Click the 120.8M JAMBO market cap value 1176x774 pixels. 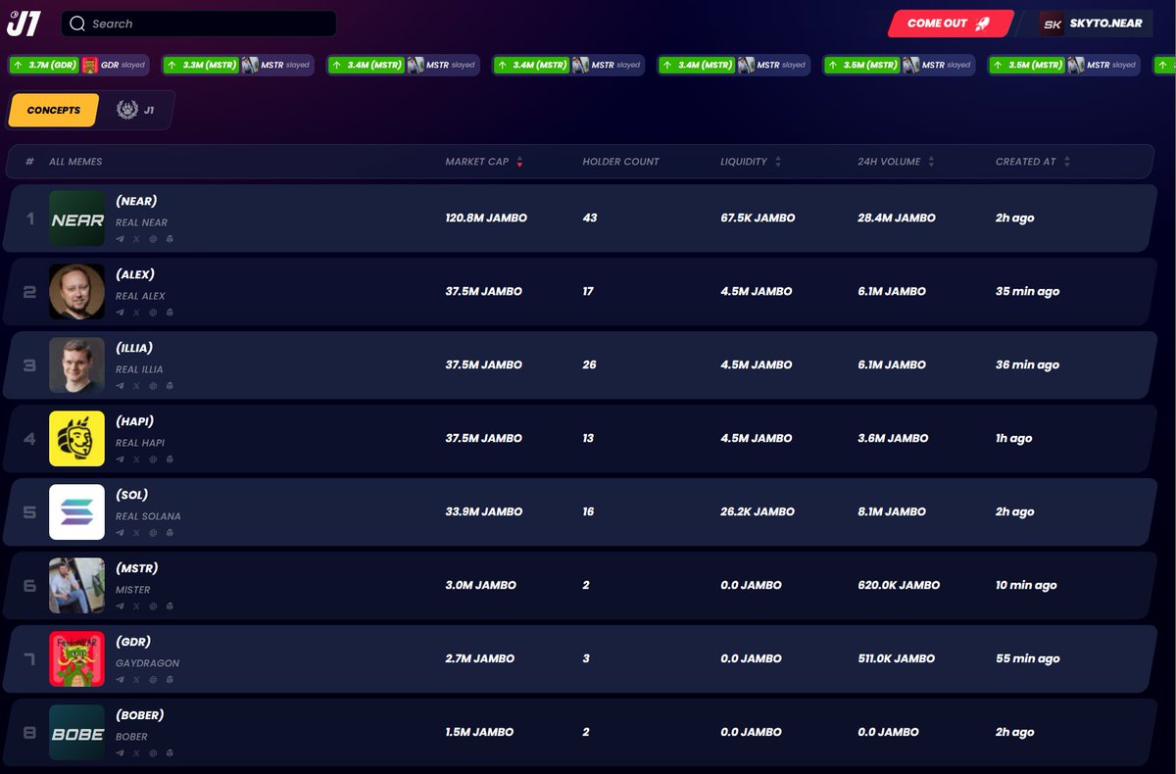tap(486, 218)
